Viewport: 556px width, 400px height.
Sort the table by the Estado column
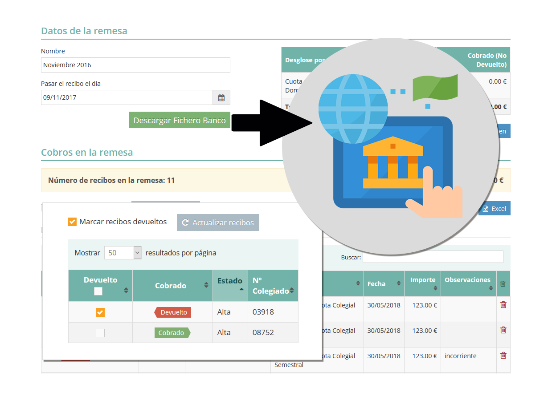point(230,286)
